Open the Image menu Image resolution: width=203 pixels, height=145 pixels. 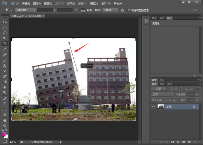(37, 4)
